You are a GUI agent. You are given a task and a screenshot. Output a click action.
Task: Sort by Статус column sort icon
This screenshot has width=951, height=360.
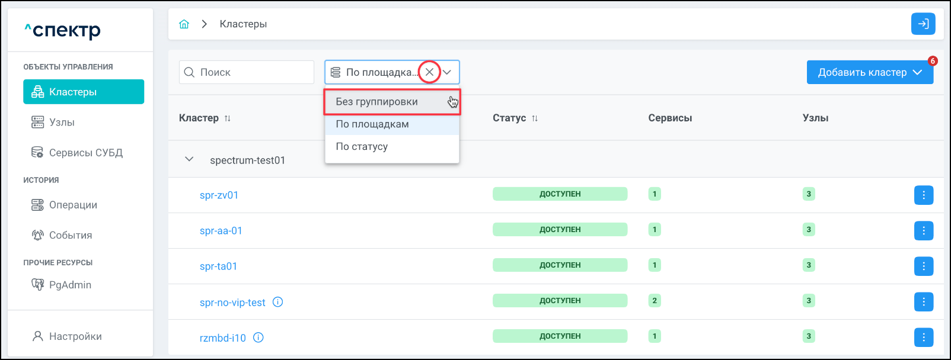coord(535,118)
